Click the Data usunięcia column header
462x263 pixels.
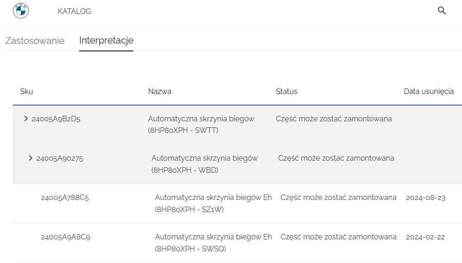429,91
